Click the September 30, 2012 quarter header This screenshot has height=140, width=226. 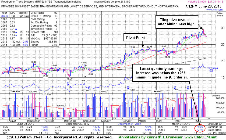pos(77,124)
